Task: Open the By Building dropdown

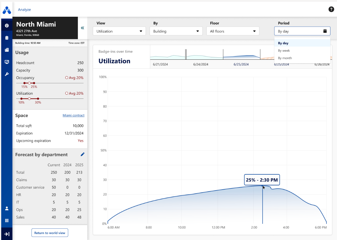Action: coord(176,31)
